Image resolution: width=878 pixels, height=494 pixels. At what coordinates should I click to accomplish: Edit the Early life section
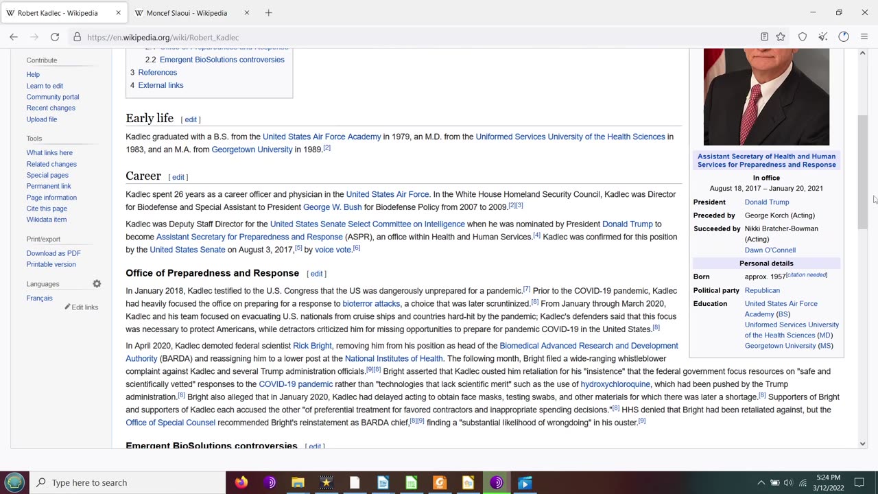(x=191, y=119)
